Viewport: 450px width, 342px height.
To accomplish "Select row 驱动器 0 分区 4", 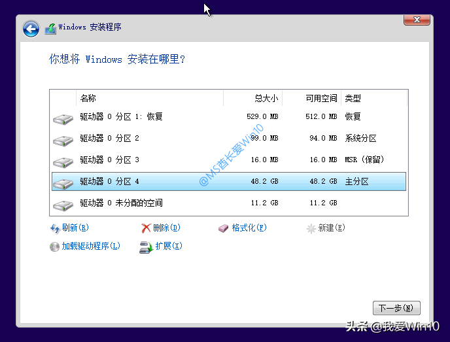I will click(x=229, y=181).
